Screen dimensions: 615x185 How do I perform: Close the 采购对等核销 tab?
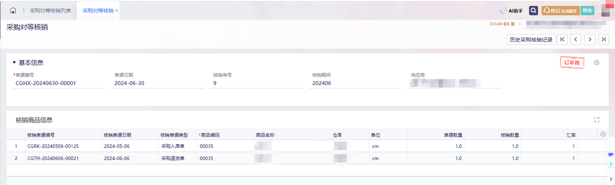(x=117, y=11)
